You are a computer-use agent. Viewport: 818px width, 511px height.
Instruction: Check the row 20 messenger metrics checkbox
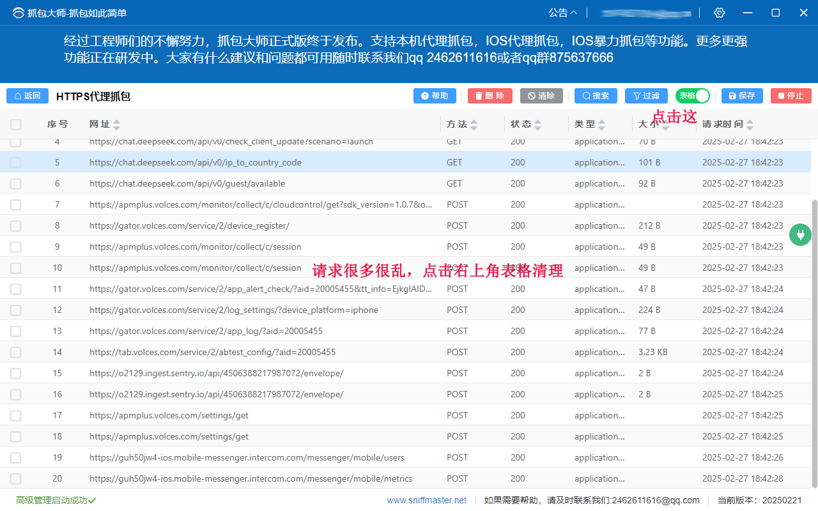pyautogui.click(x=16, y=478)
